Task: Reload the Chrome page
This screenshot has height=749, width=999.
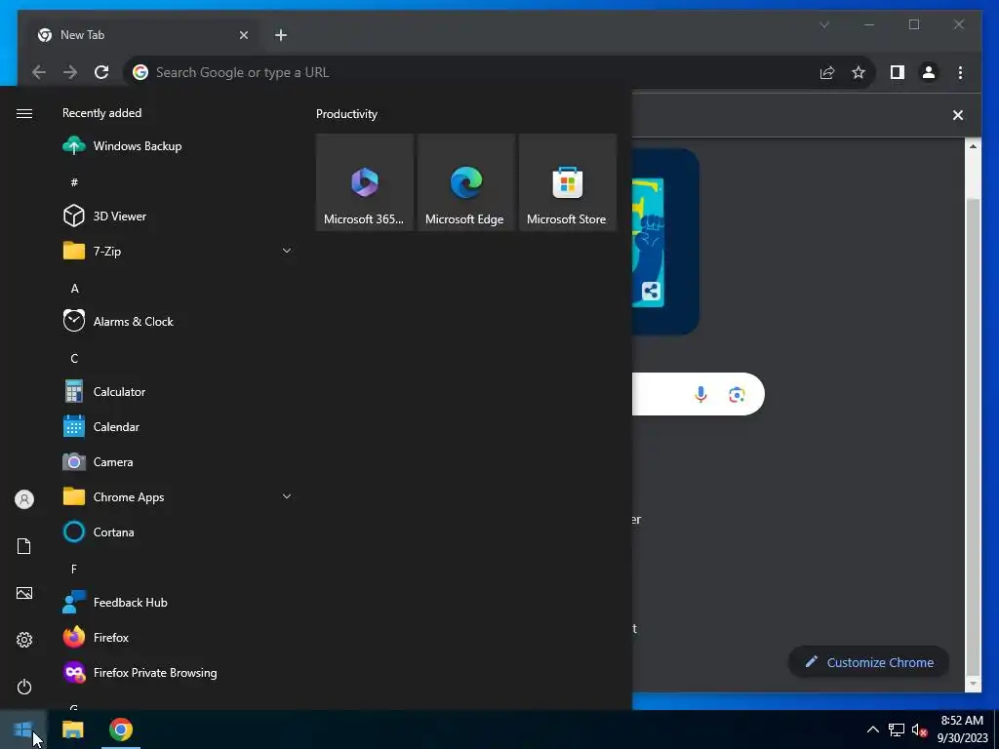Action: click(x=101, y=72)
